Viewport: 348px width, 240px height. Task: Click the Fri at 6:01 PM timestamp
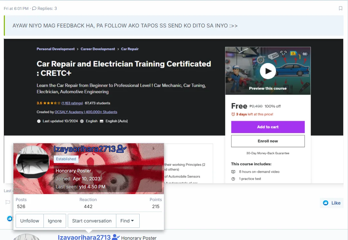(x=16, y=8)
